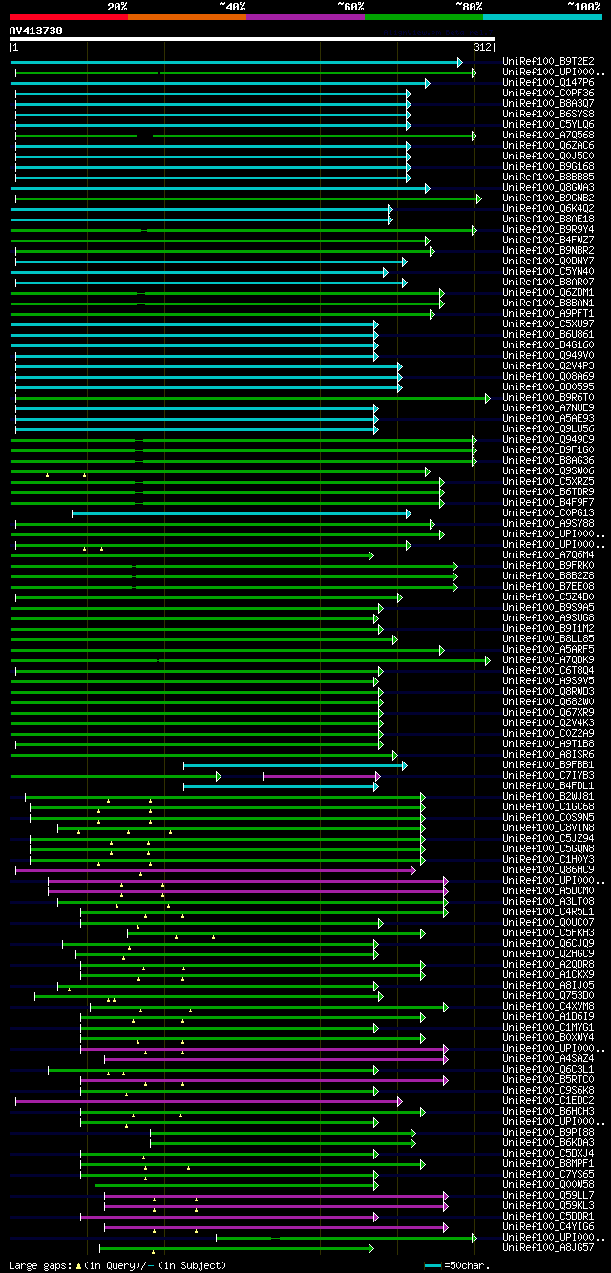
Task: Open hit UniRef100_C0PF36
Action: pos(549,94)
